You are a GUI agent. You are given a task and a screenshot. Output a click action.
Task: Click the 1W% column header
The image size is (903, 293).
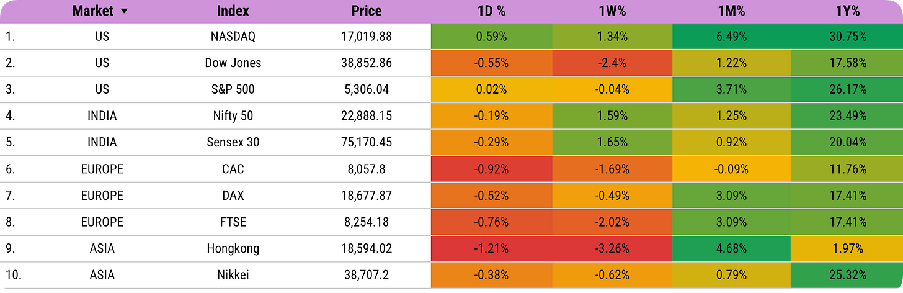point(612,11)
